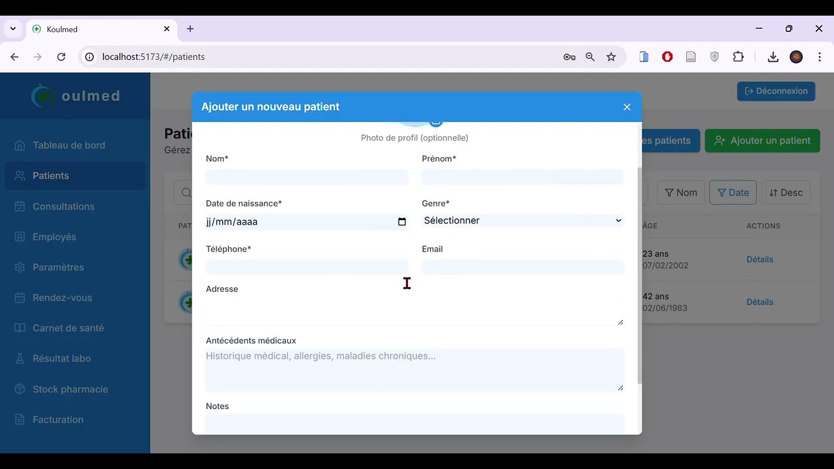Click the profile photo camera icon

(x=436, y=122)
